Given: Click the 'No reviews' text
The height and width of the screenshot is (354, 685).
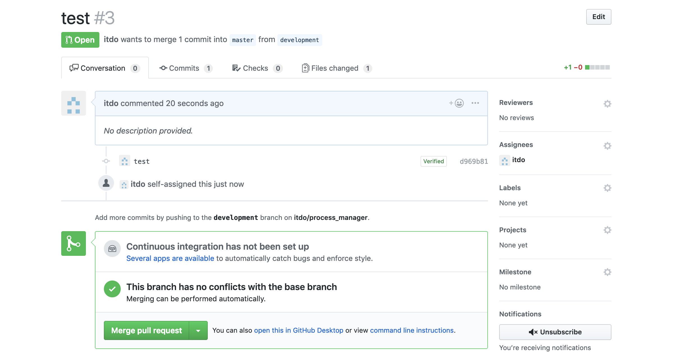Looking at the screenshot, I should point(517,118).
